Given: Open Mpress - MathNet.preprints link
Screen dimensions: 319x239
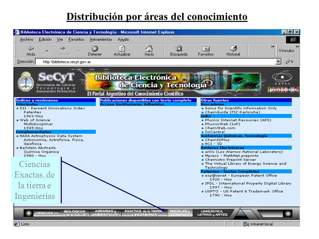Looking at the screenshot, I should 232,156.
